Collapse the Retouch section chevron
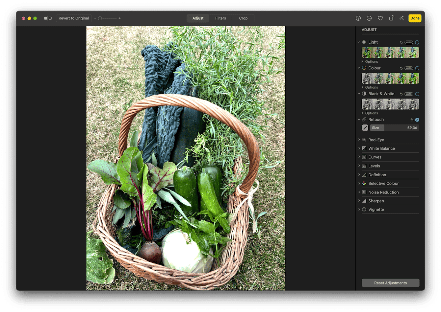Viewport: 441px width, 312px height. (359, 120)
